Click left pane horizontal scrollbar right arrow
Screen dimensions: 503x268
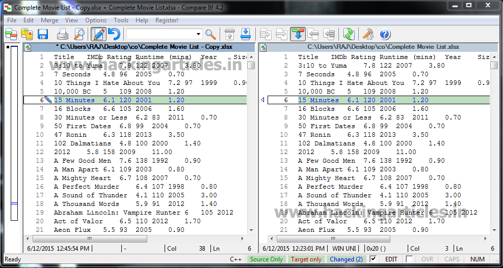[x=243, y=239]
